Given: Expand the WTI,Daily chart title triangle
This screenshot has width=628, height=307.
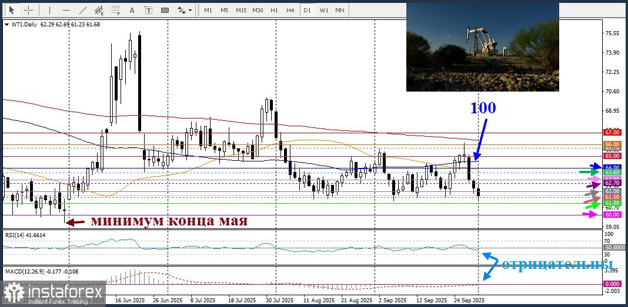Looking at the screenshot, I should (6, 25).
